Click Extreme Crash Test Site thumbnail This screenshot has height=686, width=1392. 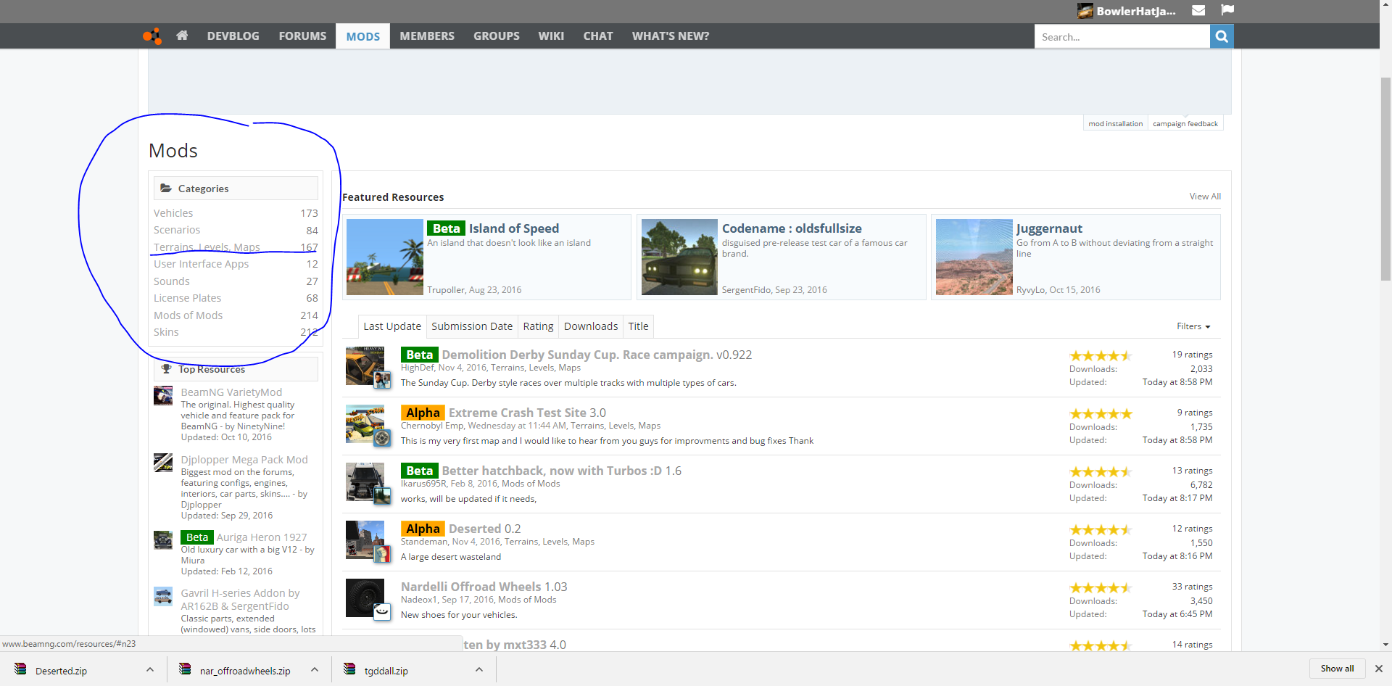tap(365, 423)
